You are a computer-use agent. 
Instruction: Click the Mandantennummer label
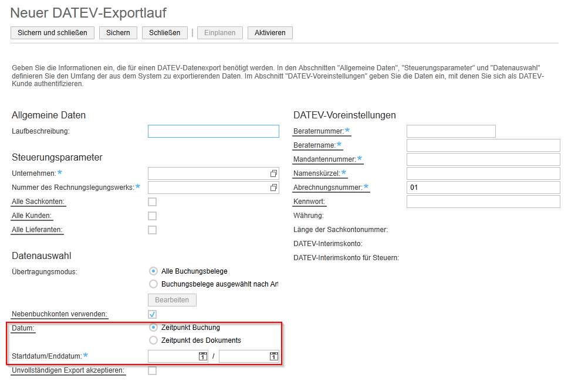click(x=324, y=159)
